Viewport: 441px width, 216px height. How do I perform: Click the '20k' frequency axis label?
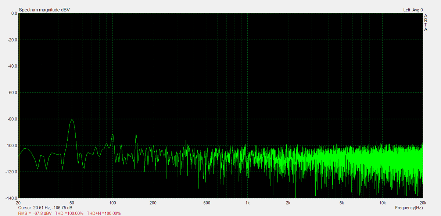pyautogui.click(x=423, y=203)
